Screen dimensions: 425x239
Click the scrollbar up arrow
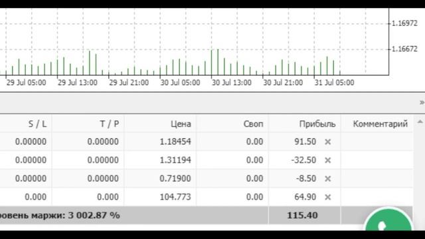tap(420, 122)
